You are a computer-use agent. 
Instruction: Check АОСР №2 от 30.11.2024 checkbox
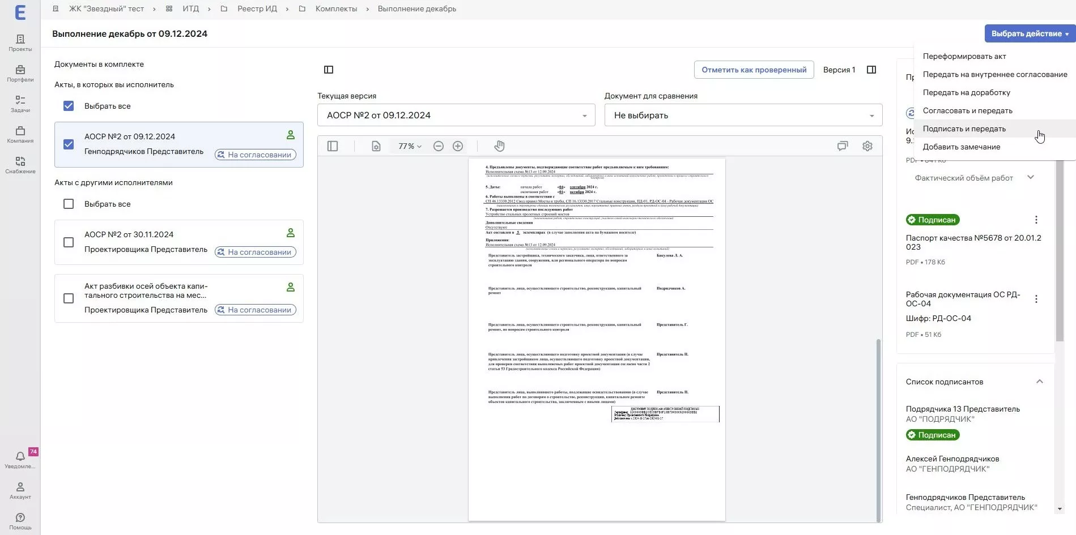point(69,242)
